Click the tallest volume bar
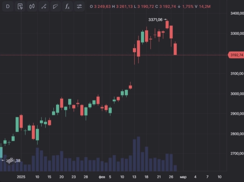This screenshot has width=244, height=182. pyautogui.click(x=138, y=154)
